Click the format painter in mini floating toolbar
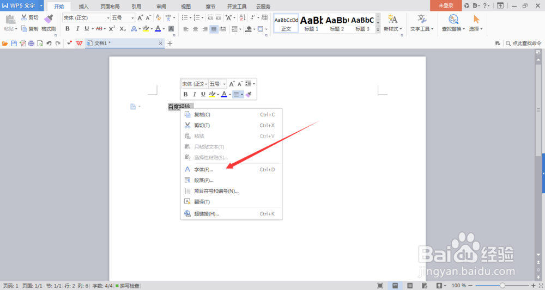 [249, 94]
